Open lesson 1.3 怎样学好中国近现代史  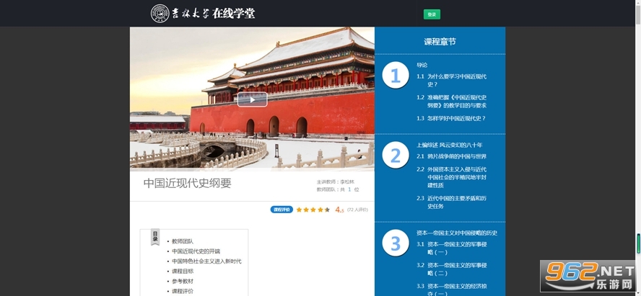click(451, 118)
